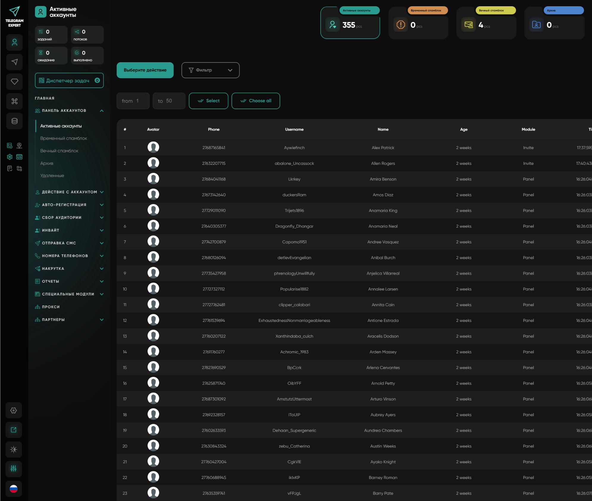The width and height of the screenshot is (592, 501).
Task: Click the external link export icon
Action: (14, 430)
